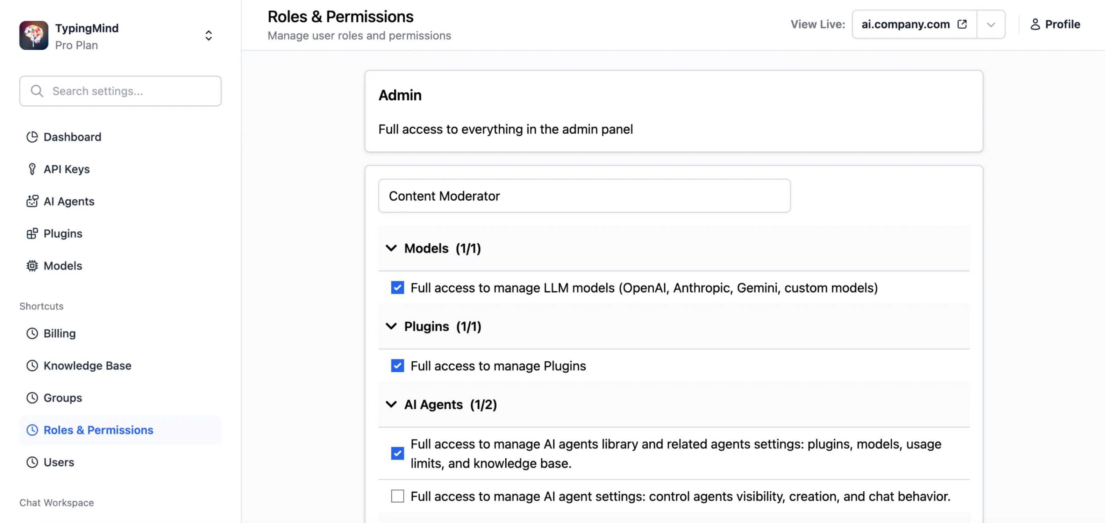
Task: Disable full access to manage Plugins
Action: coord(397,366)
